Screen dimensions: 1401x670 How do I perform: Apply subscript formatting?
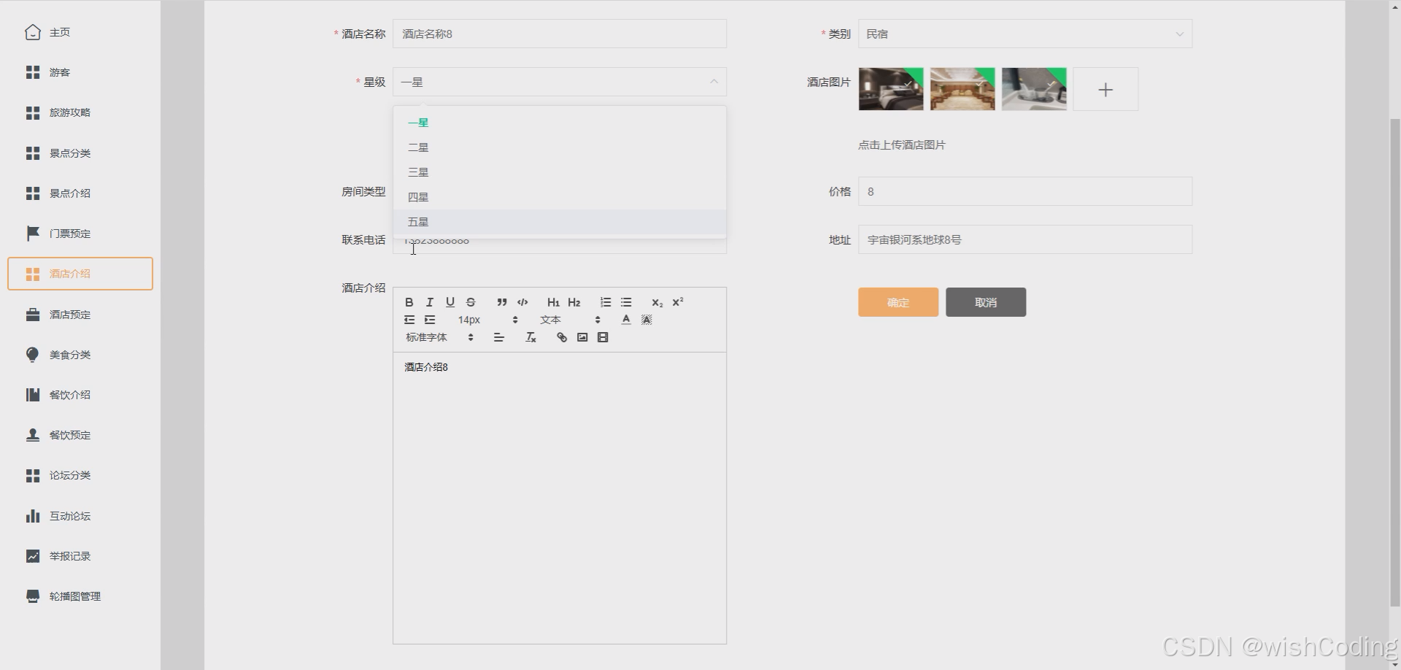pos(657,302)
